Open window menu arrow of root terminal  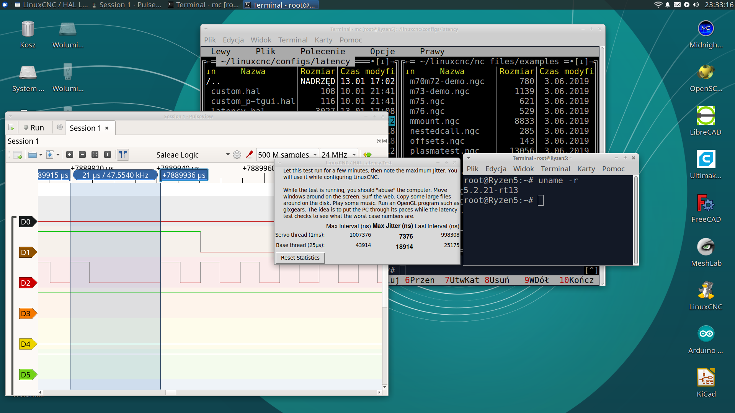point(468,158)
